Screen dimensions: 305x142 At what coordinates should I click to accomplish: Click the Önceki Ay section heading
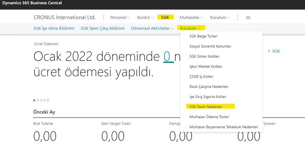pos(44,112)
